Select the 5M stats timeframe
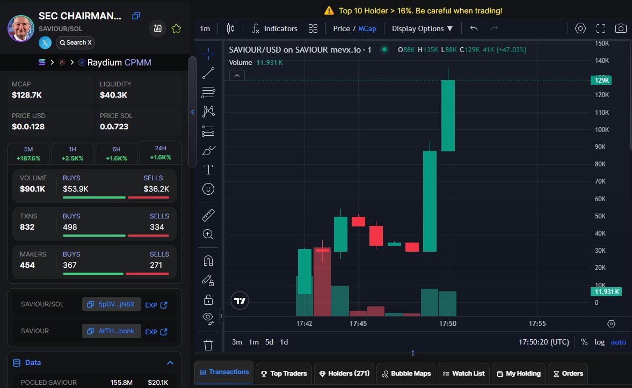 tap(28, 153)
